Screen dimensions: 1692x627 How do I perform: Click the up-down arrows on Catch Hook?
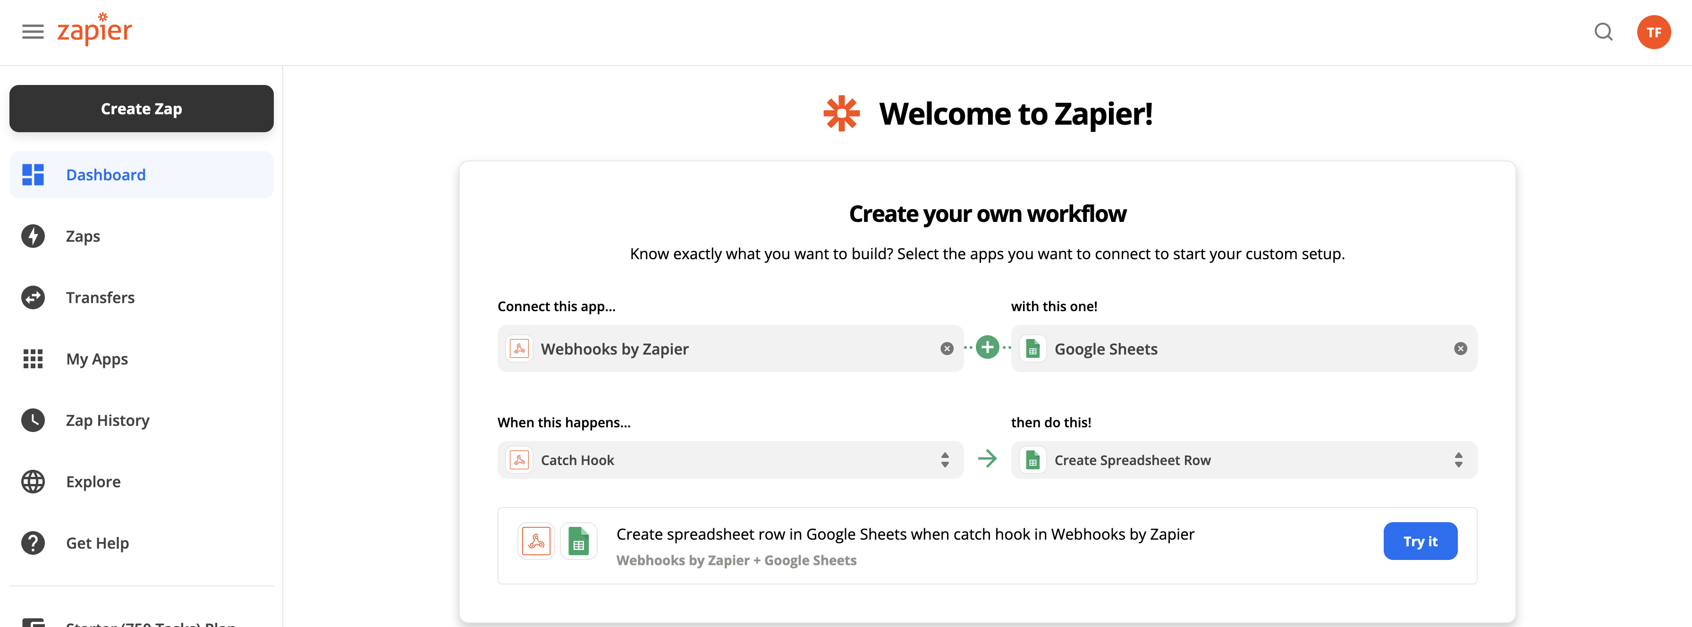(x=945, y=459)
